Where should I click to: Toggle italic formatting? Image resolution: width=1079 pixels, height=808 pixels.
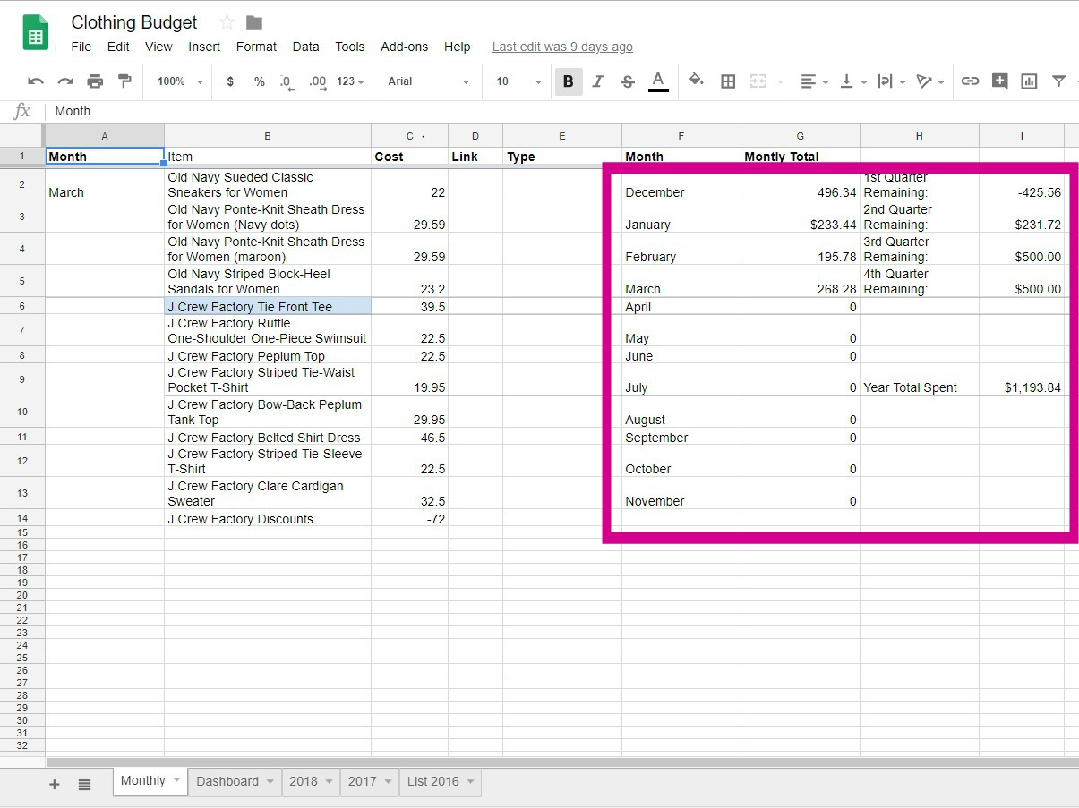click(x=598, y=81)
